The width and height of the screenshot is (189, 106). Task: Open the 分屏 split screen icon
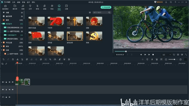pyautogui.click(x=66, y=7)
